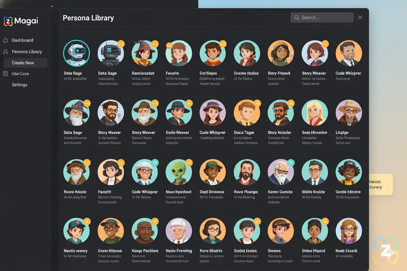Select the Dashboard home icon

coord(5,40)
